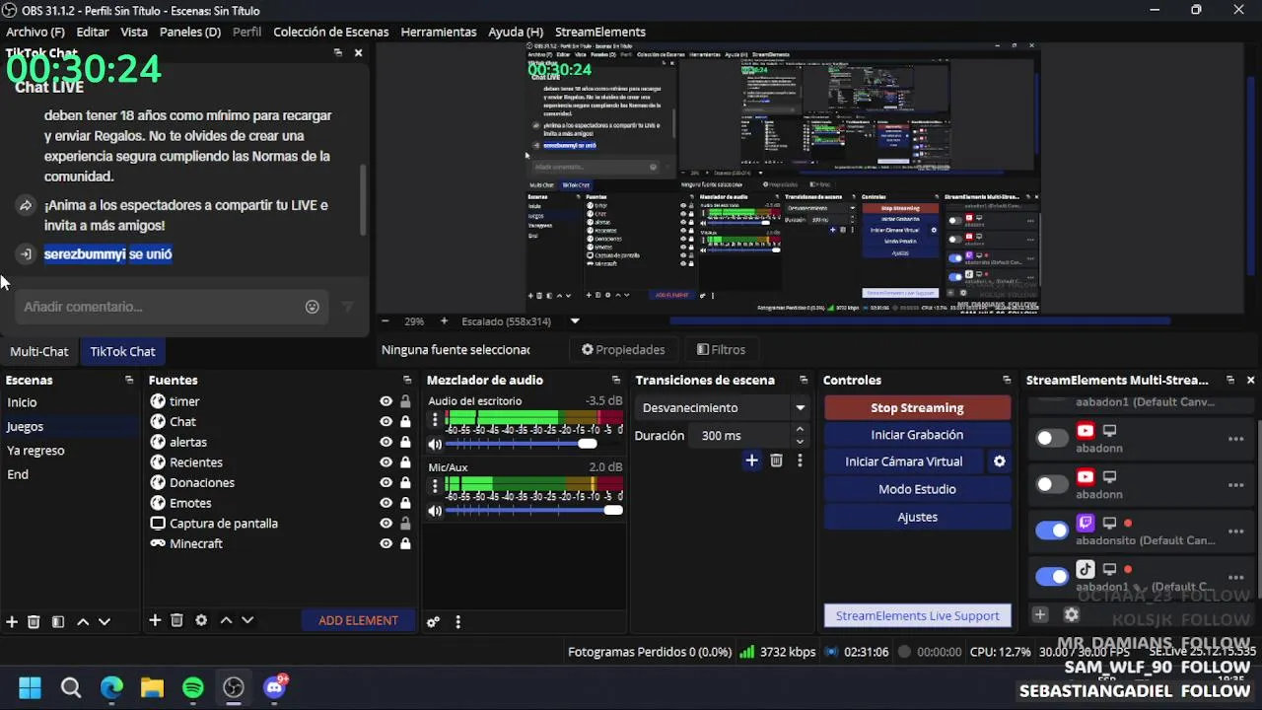Screen dimensions: 1262x710
Task: Add a new scene with the plus icon in Escenas
Action: pyautogui.click(x=12, y=621)
